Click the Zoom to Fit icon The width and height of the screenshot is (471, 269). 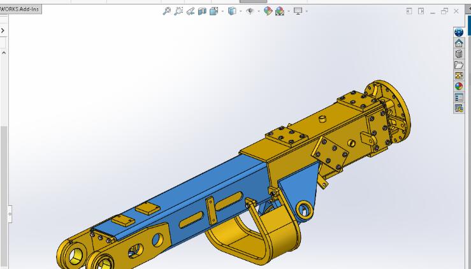[166, 11]
